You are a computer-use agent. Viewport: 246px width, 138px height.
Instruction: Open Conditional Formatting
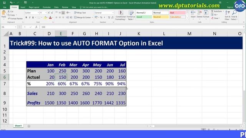point(120,15)
